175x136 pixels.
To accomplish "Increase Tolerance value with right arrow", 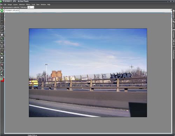I will 33,7.
